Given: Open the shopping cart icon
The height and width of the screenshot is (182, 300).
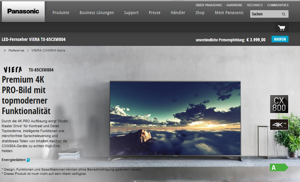Looking at the screenshot, I should point(281,28).
